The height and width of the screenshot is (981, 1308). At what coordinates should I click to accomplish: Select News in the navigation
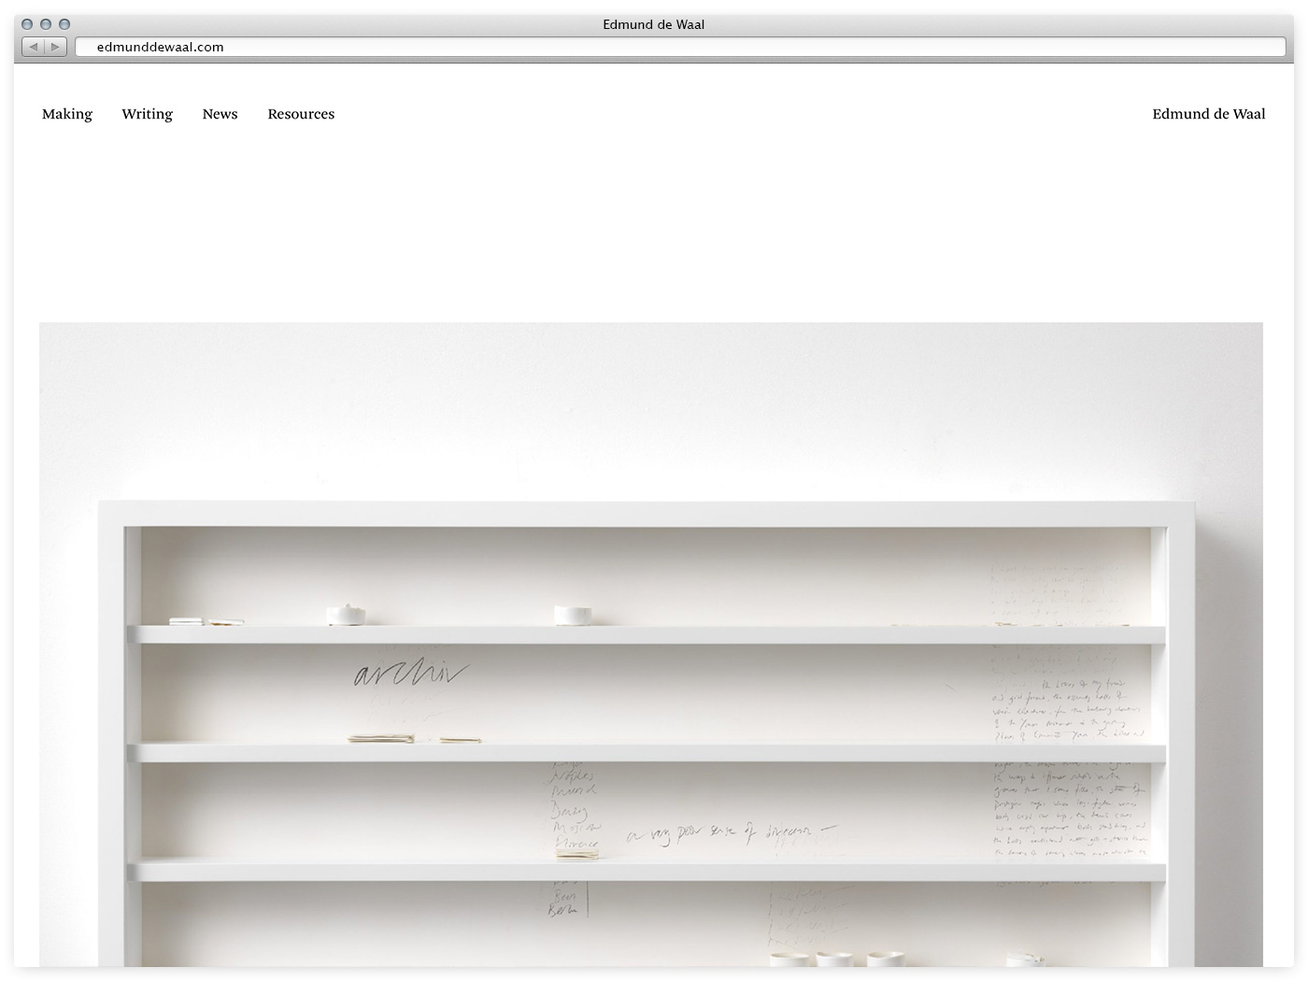(x=220, y=114)
